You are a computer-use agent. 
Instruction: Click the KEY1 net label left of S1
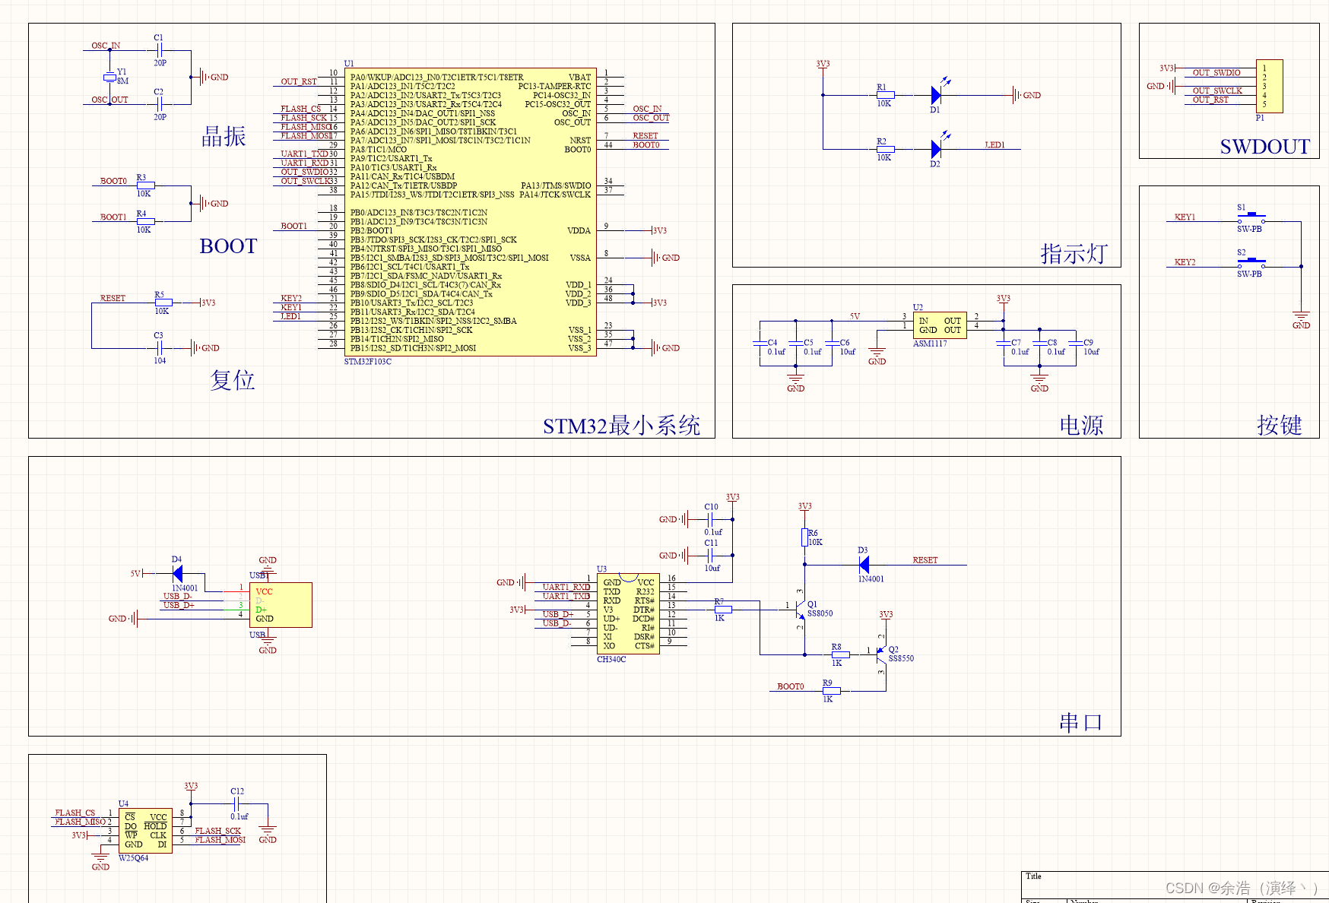[x=1185, y=217]
